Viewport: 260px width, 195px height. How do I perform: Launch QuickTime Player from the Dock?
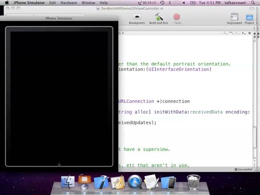pyautogui.click(x=135, y=182)
